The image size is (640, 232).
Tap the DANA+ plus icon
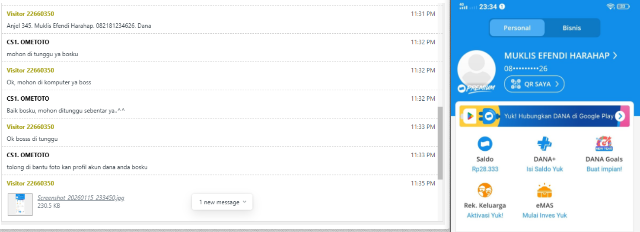[x=544, y=144]
